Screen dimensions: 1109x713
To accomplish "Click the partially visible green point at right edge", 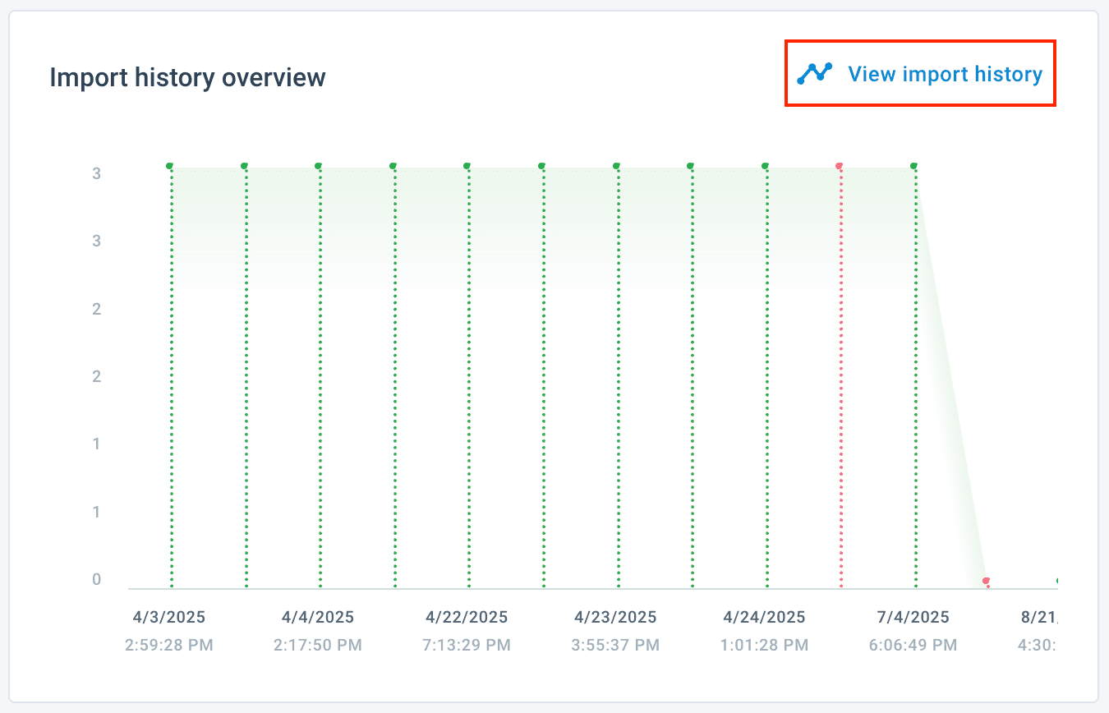I will pos(1057,581).
